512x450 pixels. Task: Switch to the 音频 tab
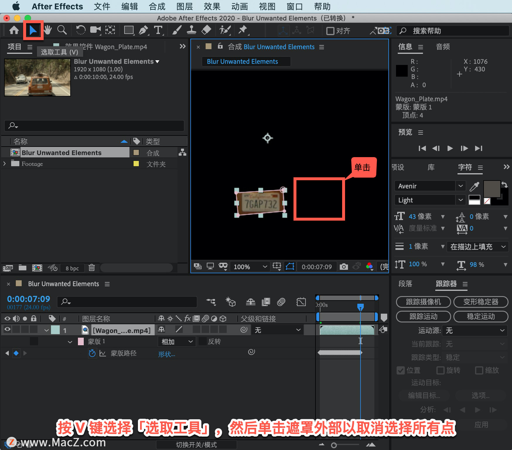[x=443, y=47]
